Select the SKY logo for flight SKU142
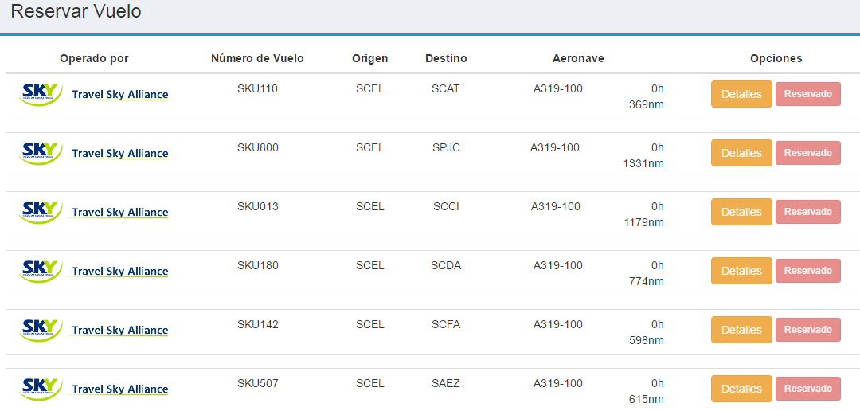Viewport: 860px width, 411px height. (x=40, y=330)
